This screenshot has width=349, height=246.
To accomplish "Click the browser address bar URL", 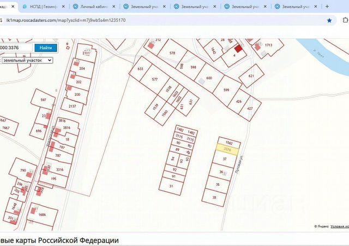I will coord(66,20).
